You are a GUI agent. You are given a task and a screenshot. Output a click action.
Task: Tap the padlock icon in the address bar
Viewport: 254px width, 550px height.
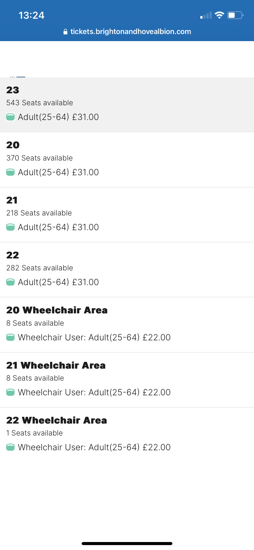[65, 32]
